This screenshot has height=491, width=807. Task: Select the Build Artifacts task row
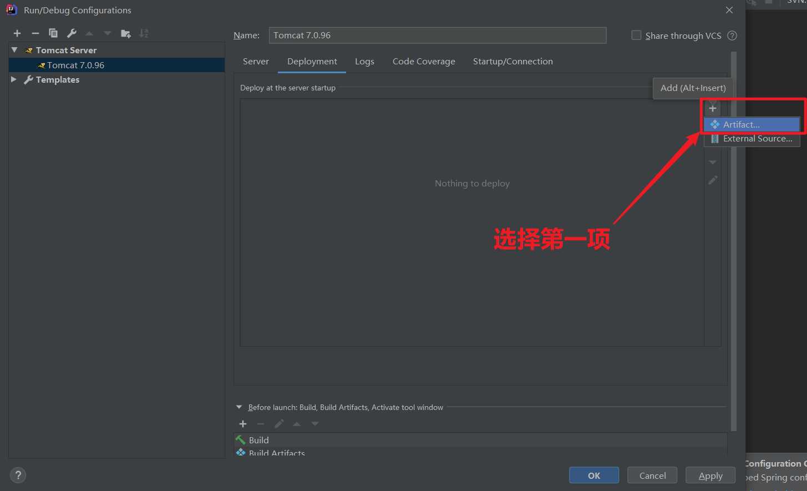tap(480, 452)
